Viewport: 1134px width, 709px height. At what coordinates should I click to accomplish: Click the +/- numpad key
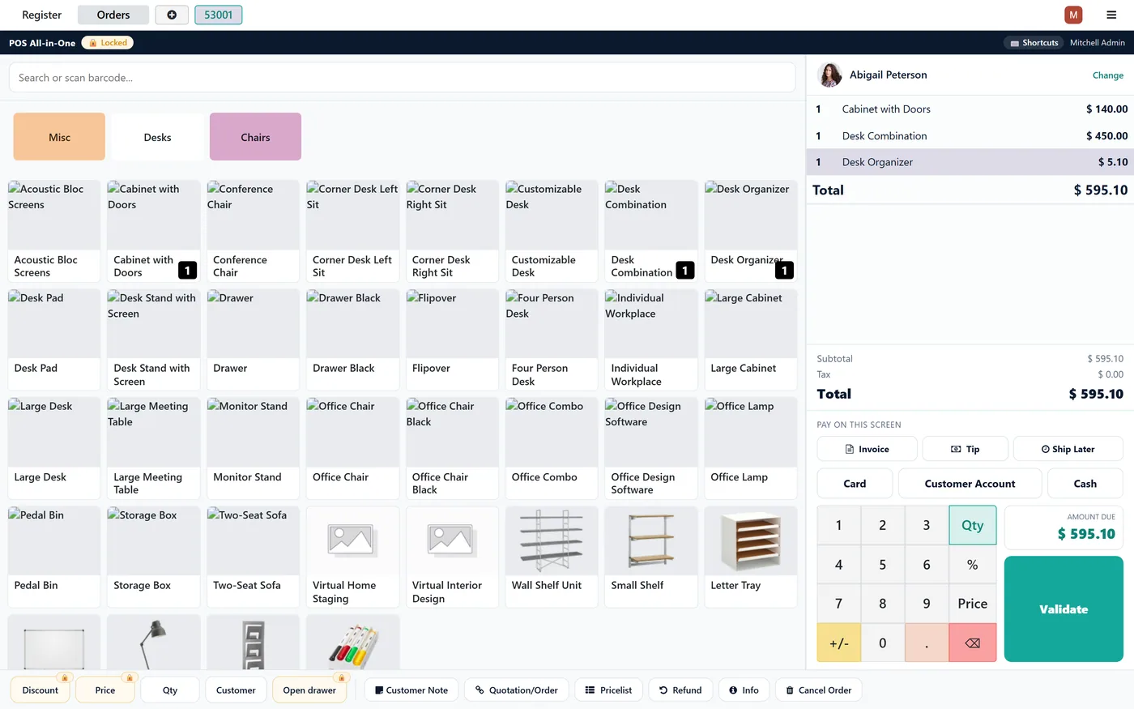[839, 643]
